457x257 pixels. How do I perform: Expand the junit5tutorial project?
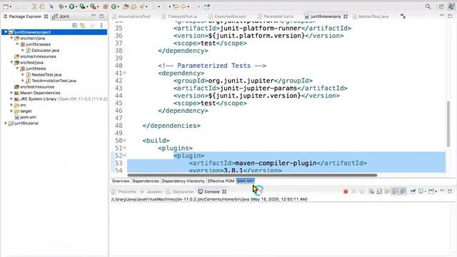6,123
